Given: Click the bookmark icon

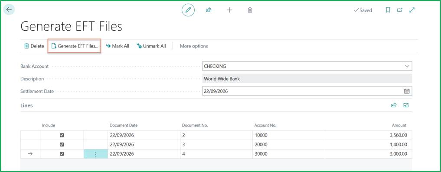Looking at the screenshot, I should tap(388, 10).
